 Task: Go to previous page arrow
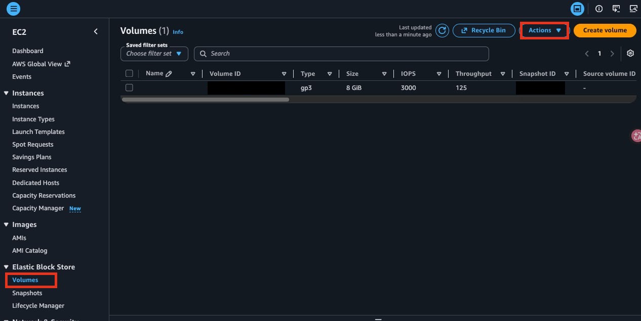587,54
